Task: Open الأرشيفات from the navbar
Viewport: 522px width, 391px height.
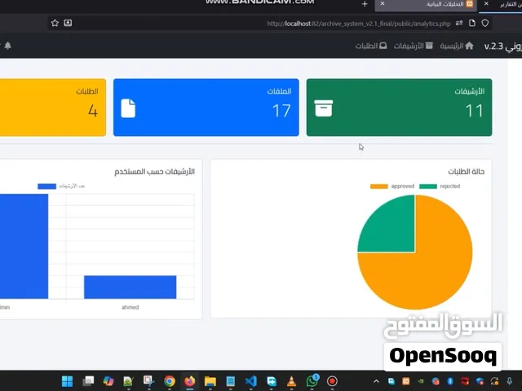Action: tap(414, 46)
